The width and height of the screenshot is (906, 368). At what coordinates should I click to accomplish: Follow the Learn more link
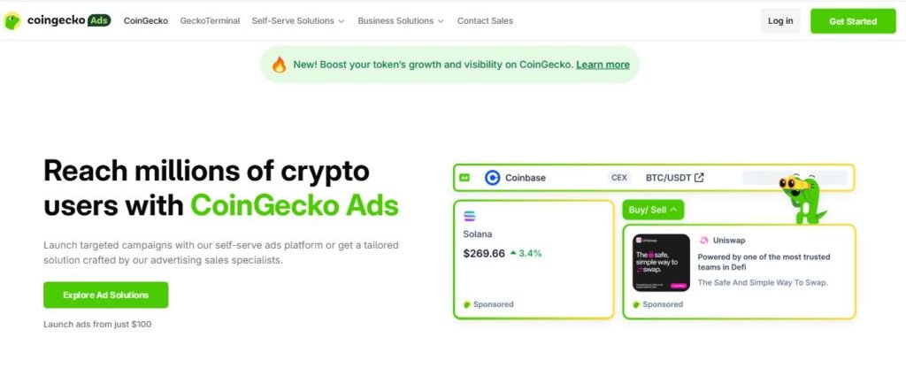coord(603,65)
